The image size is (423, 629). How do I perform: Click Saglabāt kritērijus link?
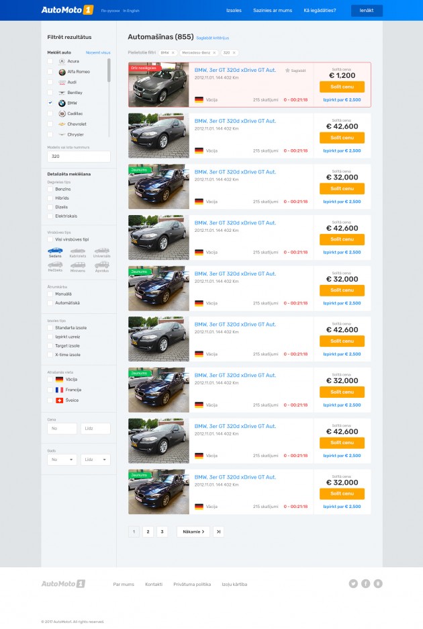point(212,38)
